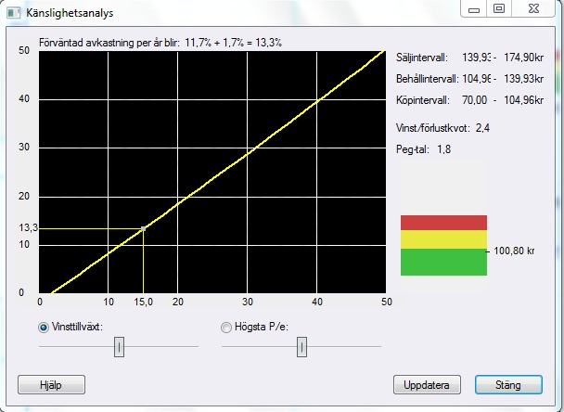
Task: Minimize the Känslighetsanalys window
Action: (x=474, y=9)
